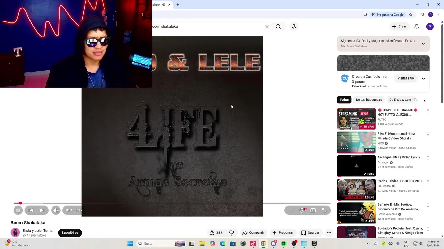Viewport: 444px width, 249px height.
Task: Open options for Arcángel FN8 video
Action: click(428, 158)
